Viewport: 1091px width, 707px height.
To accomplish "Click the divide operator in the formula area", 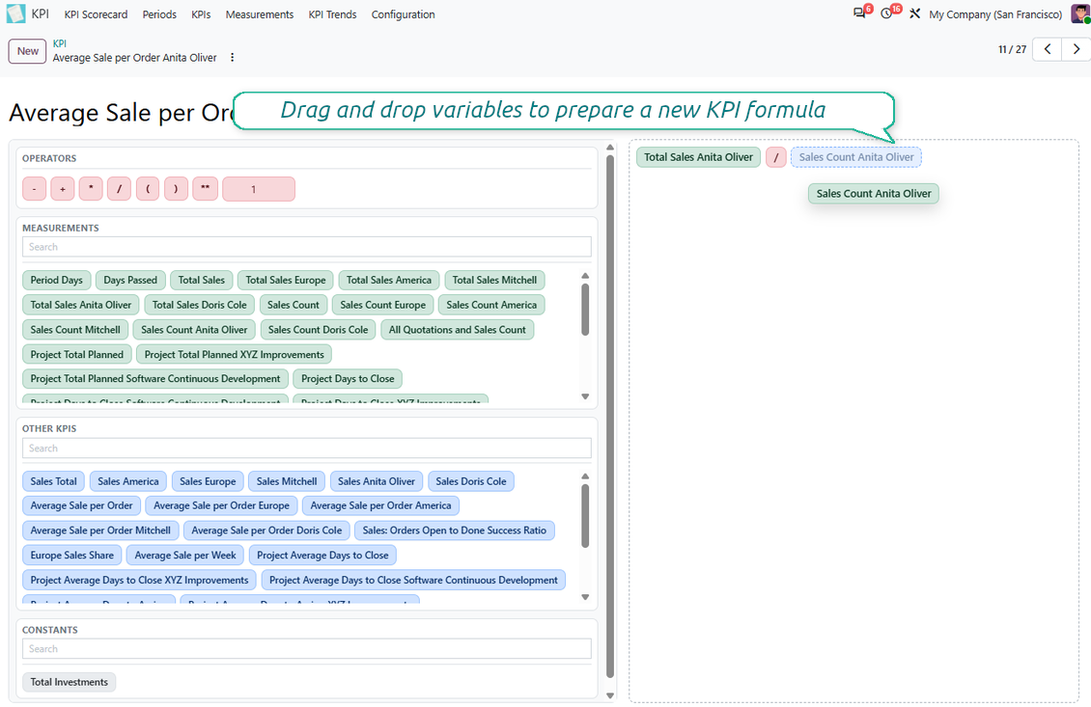I will [776, 157].
